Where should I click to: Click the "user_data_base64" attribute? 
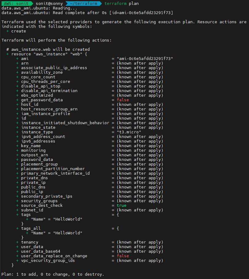coord(41,251)
